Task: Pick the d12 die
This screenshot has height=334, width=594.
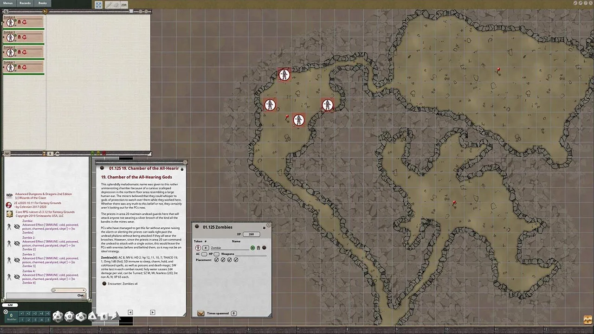Action: [x=70, y=316]
